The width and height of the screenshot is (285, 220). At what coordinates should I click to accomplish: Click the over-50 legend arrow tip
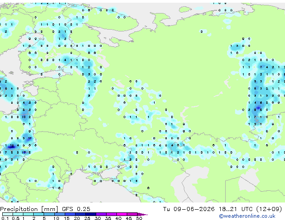pos(142,214)
